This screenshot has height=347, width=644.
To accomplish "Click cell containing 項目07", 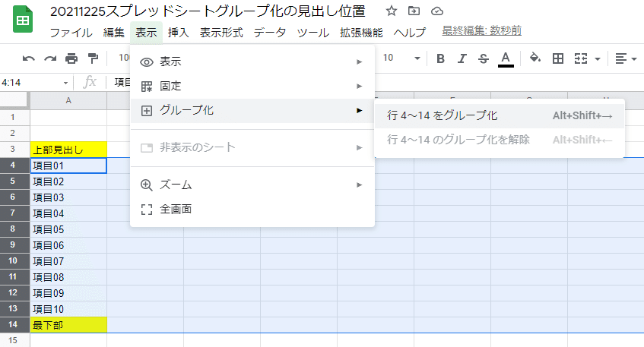I will click(x=68, y=261).
